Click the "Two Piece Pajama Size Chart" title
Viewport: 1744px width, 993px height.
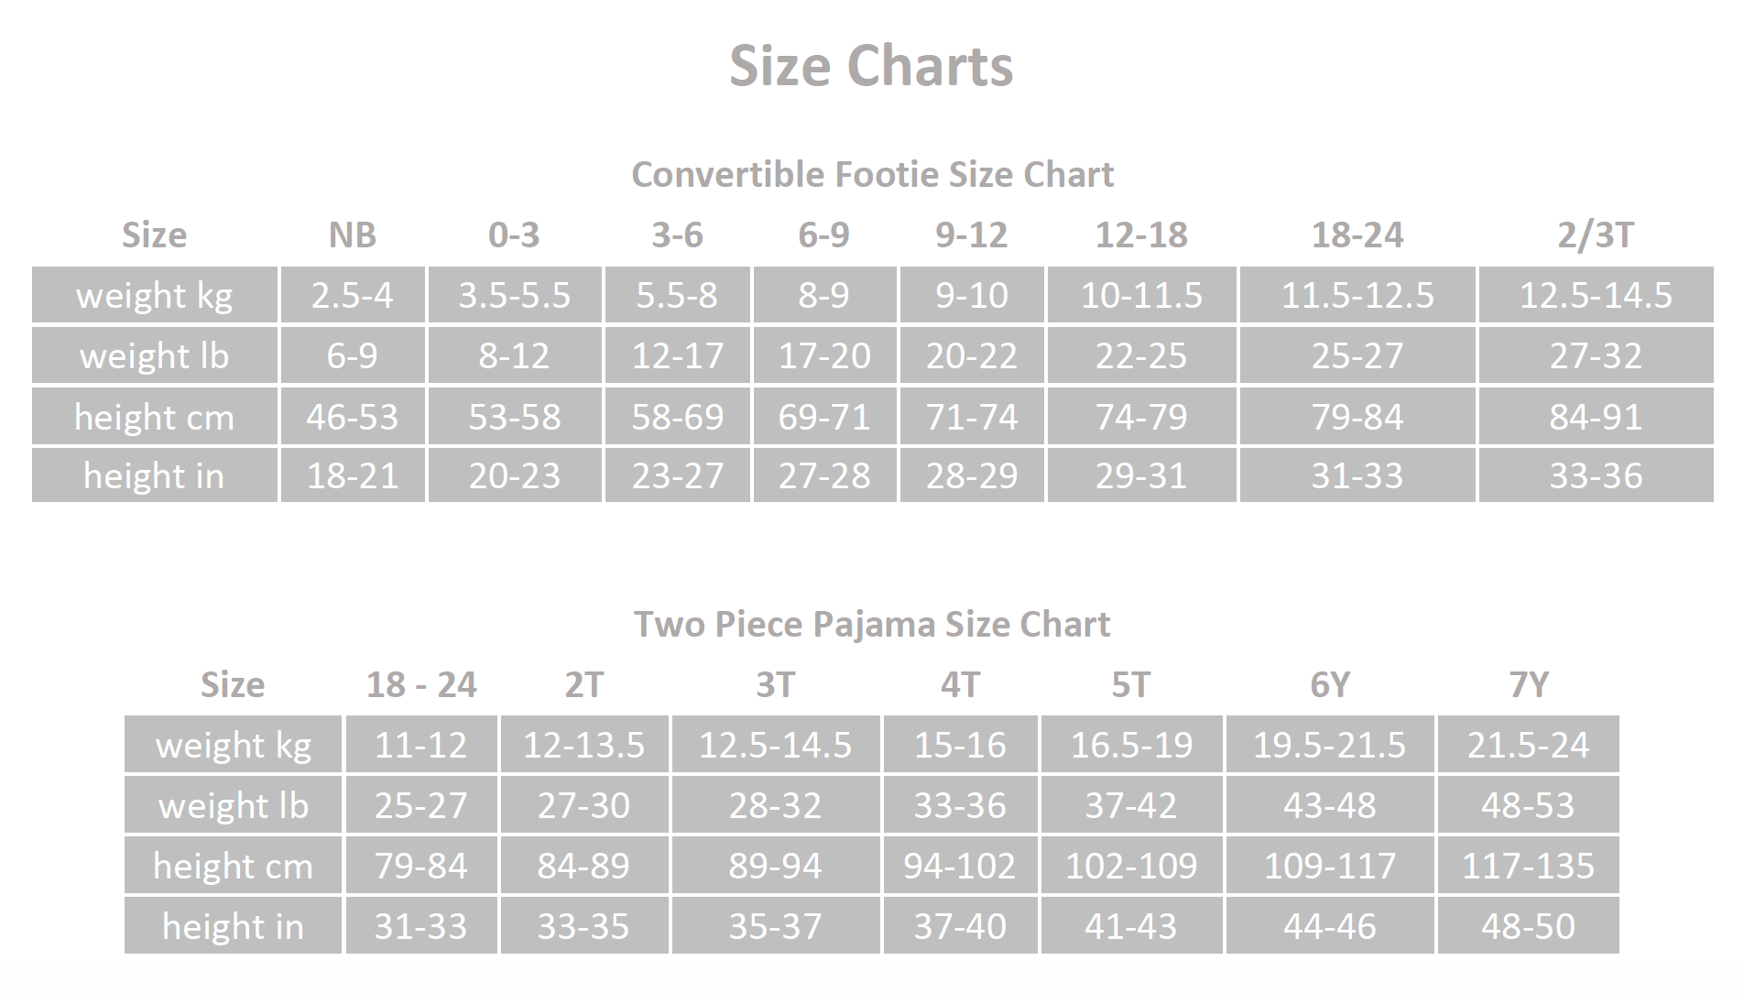tap(872, 624)
